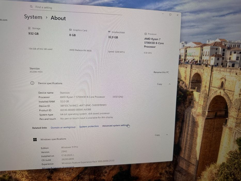Image resolution: width=241 pixels, height=181 pixels.
Task: Select the 154 GB of 932 GB used text
Action: coord(40,49)
